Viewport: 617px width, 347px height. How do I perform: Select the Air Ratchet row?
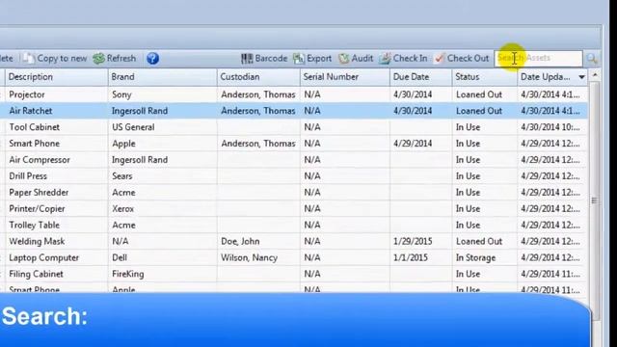[x=294, y=111]
